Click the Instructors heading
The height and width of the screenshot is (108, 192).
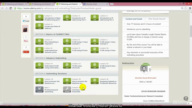(128, 63)
